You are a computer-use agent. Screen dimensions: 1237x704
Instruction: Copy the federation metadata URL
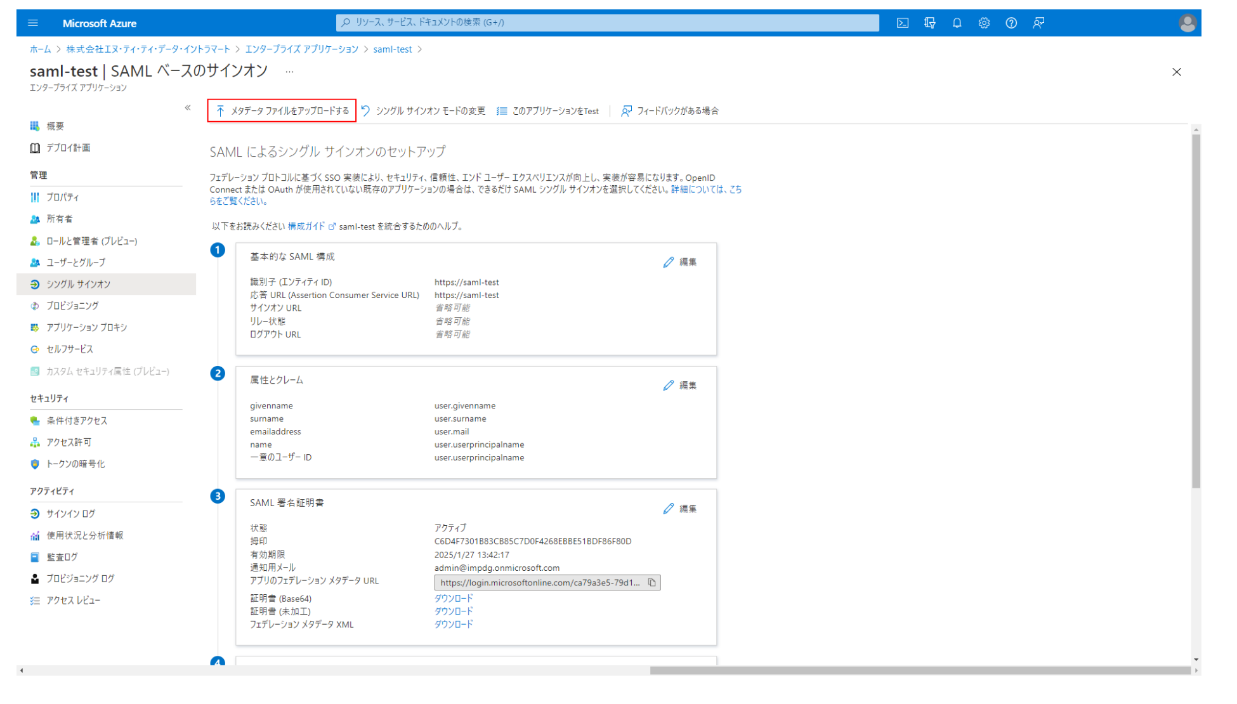coord(651,582)
